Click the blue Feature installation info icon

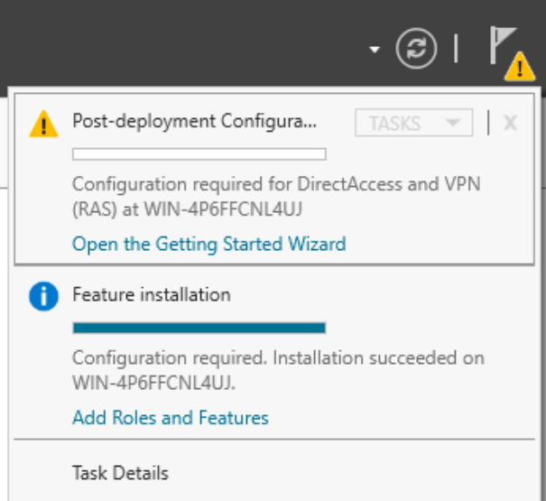43,297
